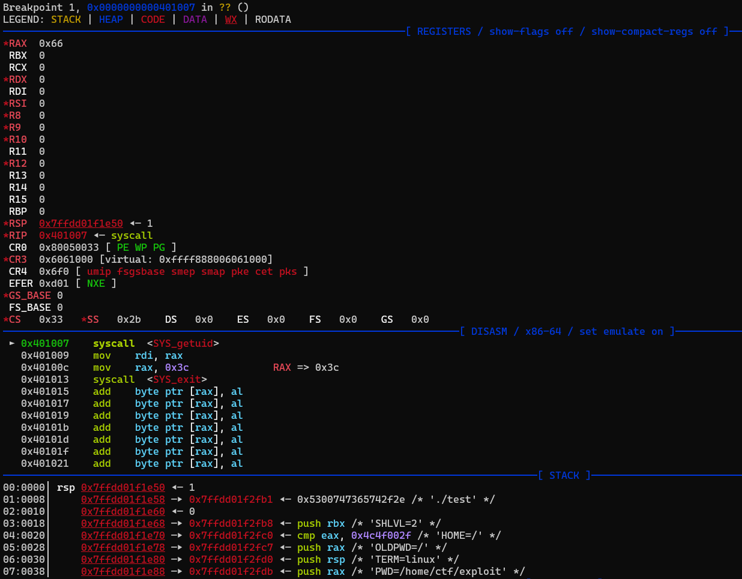Click the underlined WX entry in the legend
The width and height of the screenshot is (742, 579).
coord(231,19)
